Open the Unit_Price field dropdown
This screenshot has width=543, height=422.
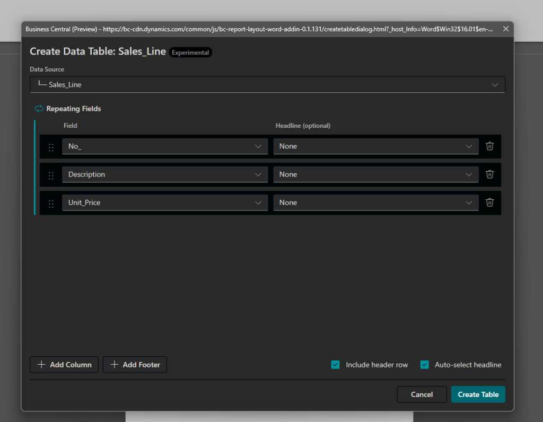pyautogui.click(x=165, y=203)
